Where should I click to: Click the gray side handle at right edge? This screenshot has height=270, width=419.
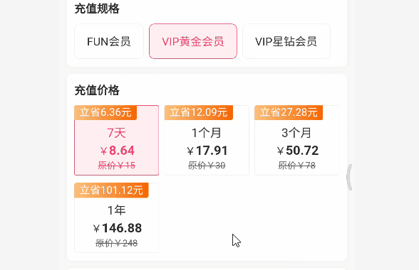(x=349, y=177)
